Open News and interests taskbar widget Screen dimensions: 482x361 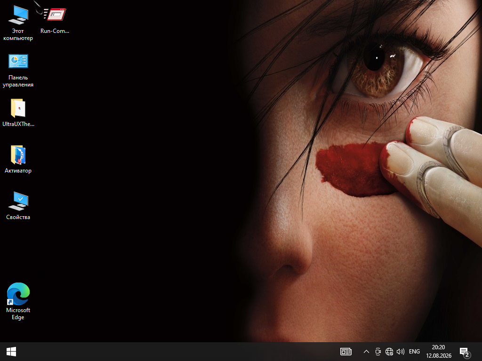(x=346, y=352)
